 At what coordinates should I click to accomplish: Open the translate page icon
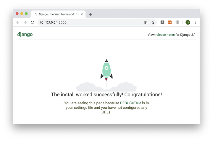click(x=146, y=22)
